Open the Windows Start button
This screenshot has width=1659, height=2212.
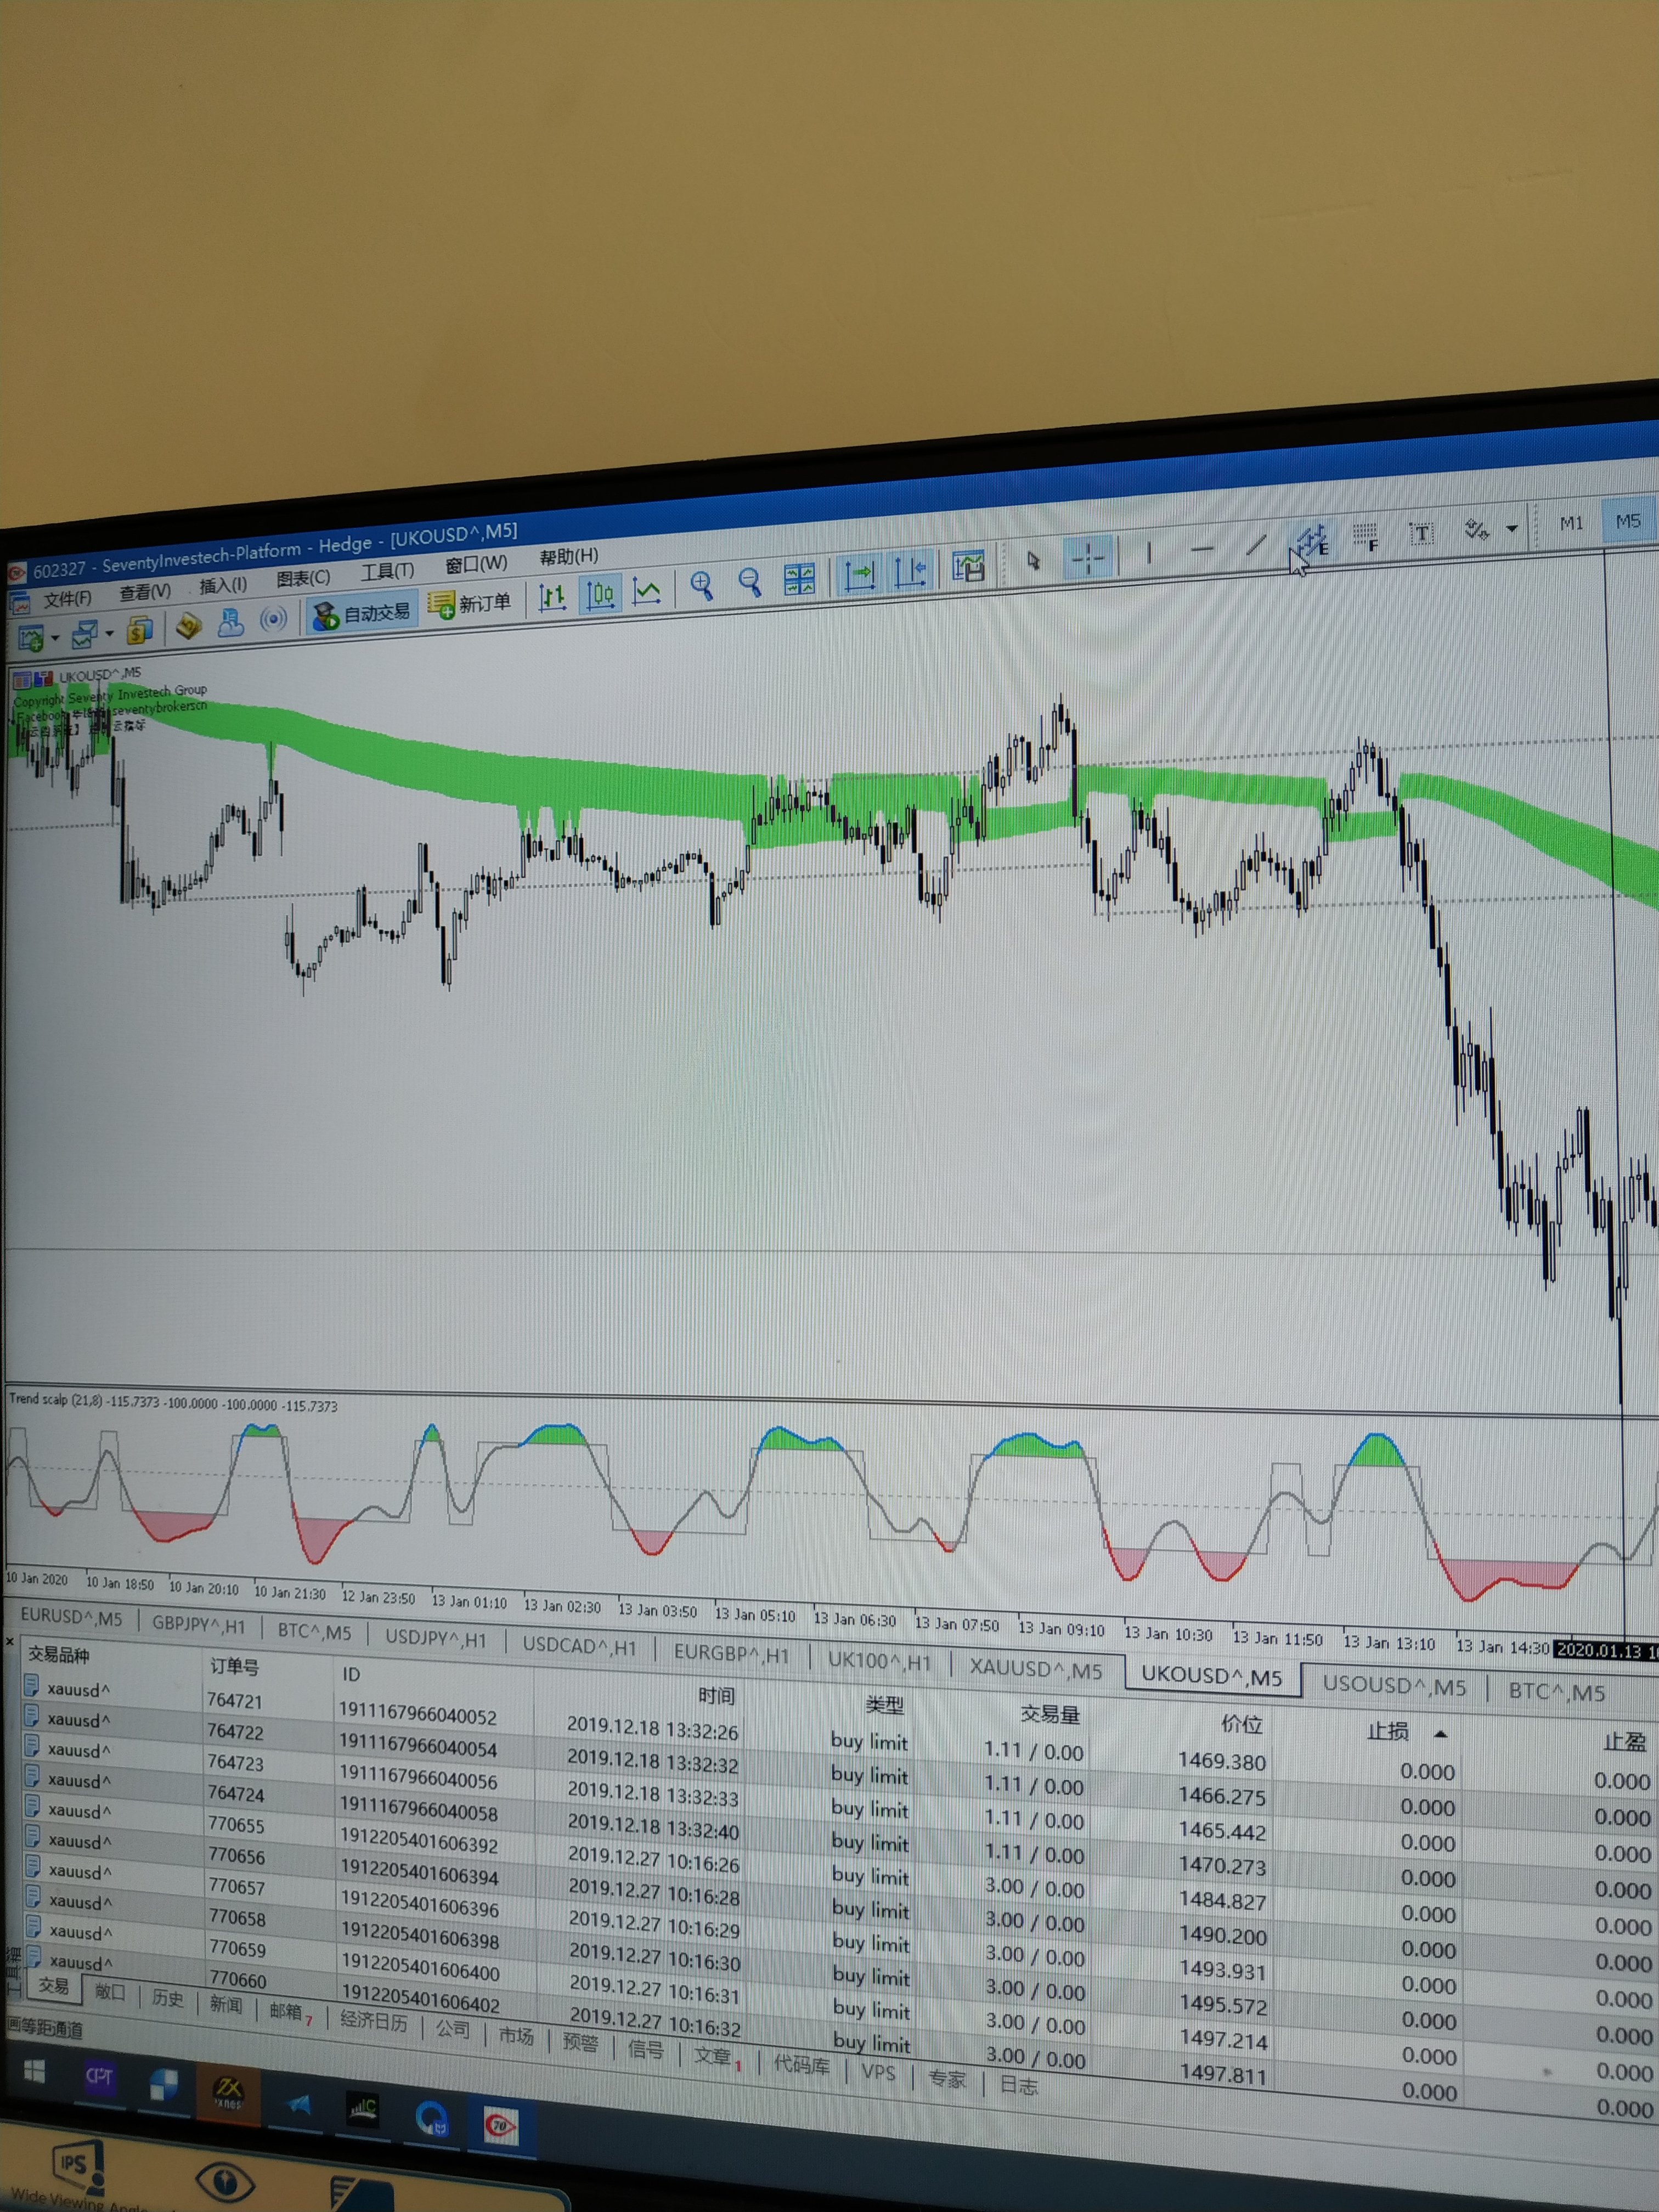coord(33,2070)
